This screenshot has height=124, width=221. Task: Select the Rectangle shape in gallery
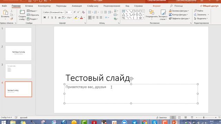[x=134, y=11]
